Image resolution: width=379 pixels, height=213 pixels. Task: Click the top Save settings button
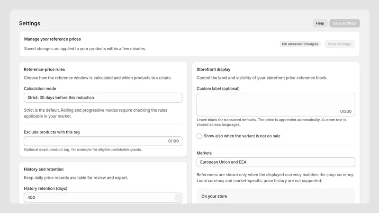pyautogui.click(x=344, y=23)
